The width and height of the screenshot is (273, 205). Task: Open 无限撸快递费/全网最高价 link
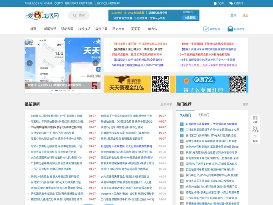(x=208, y=44)
